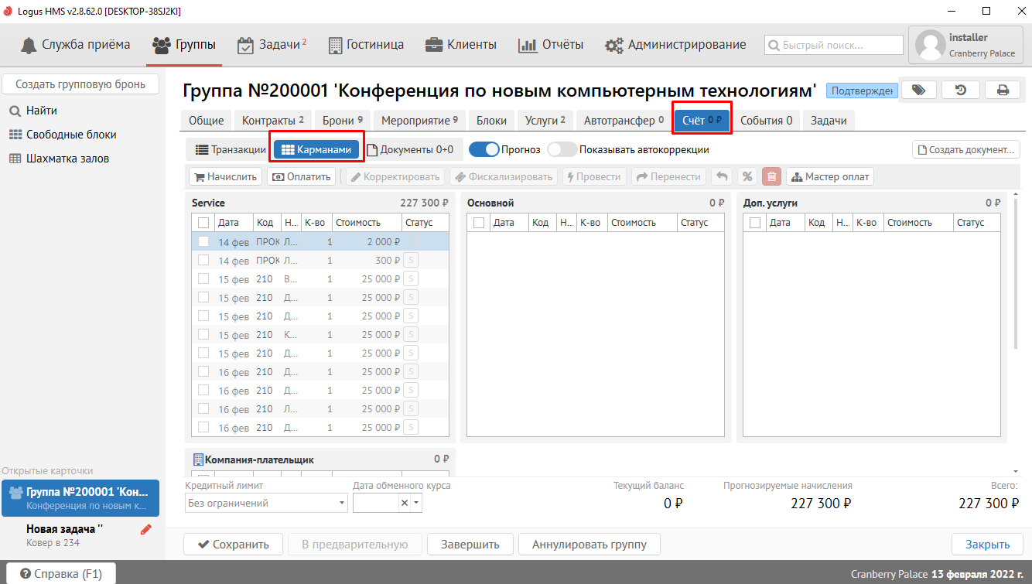Click the Мастер оплат button
The height and width of the screenshot is (584, 1032).
coord(830,176)
